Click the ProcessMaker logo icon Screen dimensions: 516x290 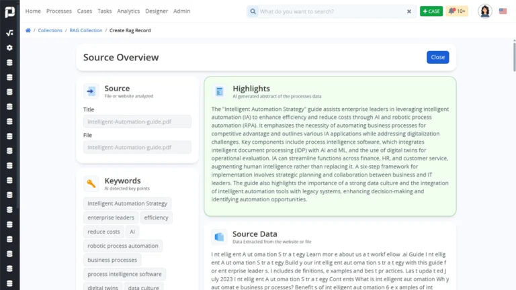[9, 12]
